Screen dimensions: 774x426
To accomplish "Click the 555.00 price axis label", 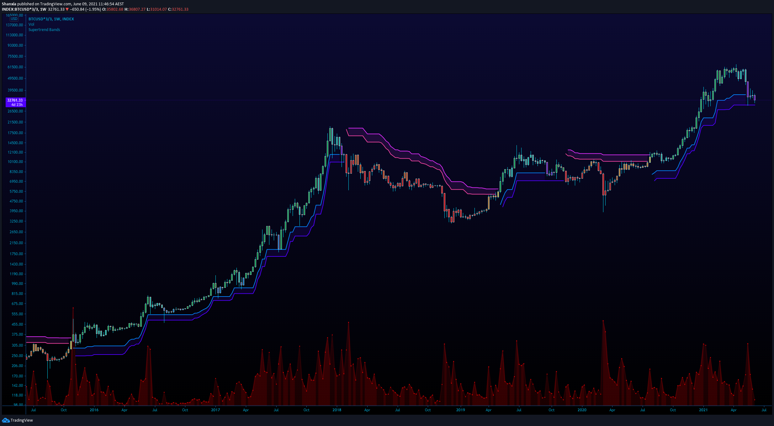I will 17,314.
